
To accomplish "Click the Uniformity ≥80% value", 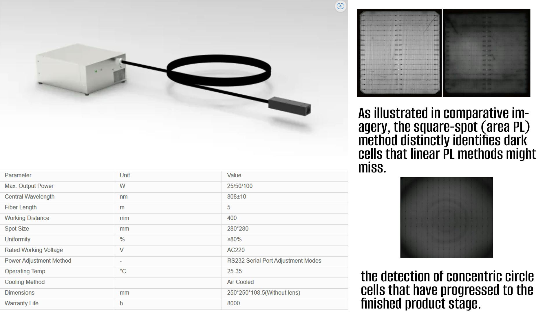I will pyautogui.click(x=234, y=239).
